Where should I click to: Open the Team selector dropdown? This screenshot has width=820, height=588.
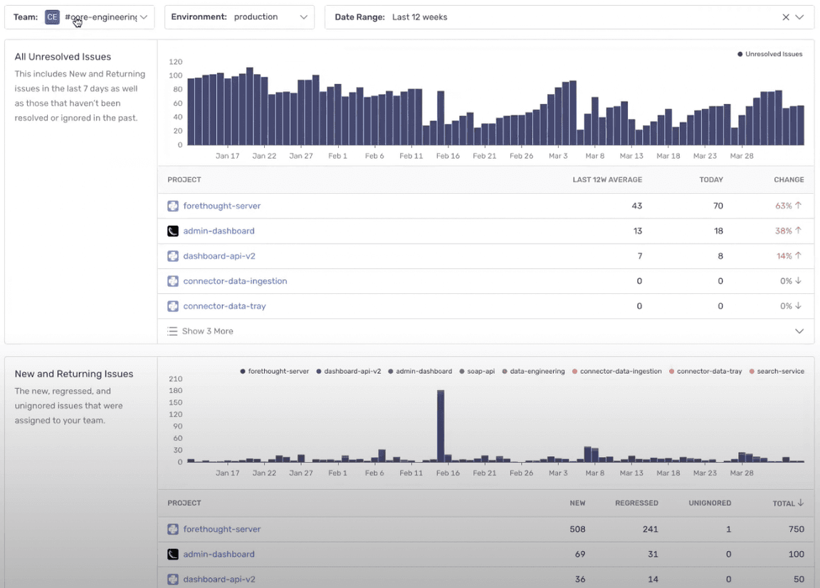click(80, 17)
